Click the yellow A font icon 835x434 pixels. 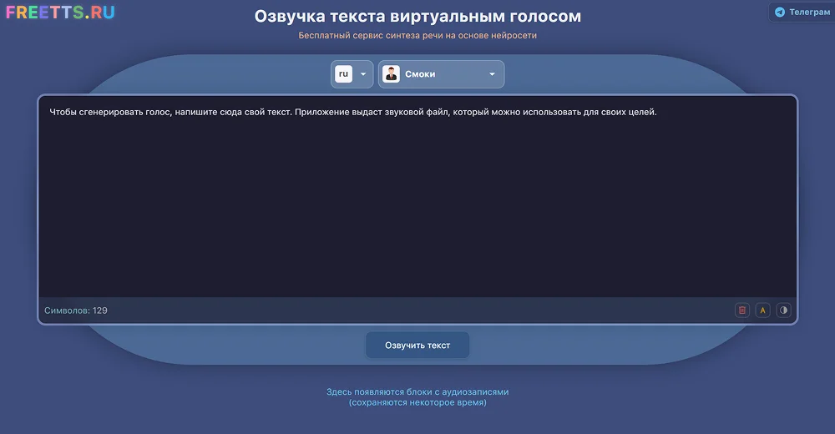[x=762, y=310]
